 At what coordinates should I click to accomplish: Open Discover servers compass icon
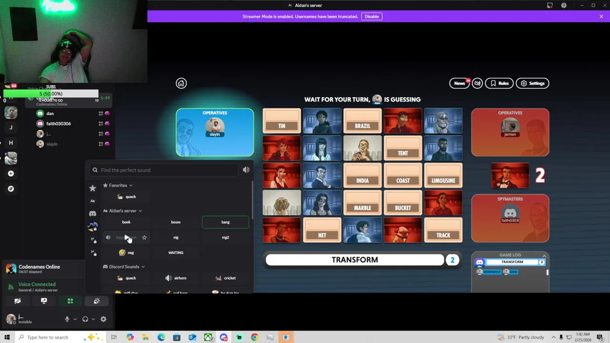[x=11, y=189]
